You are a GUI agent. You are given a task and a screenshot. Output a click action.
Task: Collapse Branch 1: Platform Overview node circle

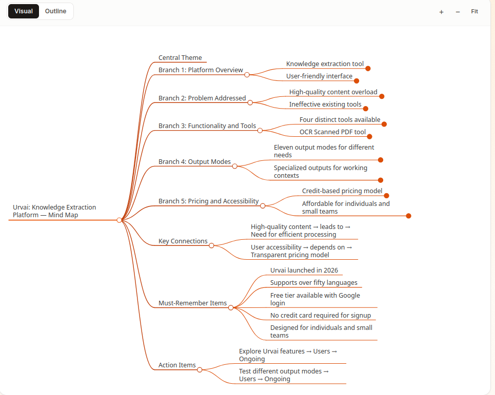pos(247,75)
